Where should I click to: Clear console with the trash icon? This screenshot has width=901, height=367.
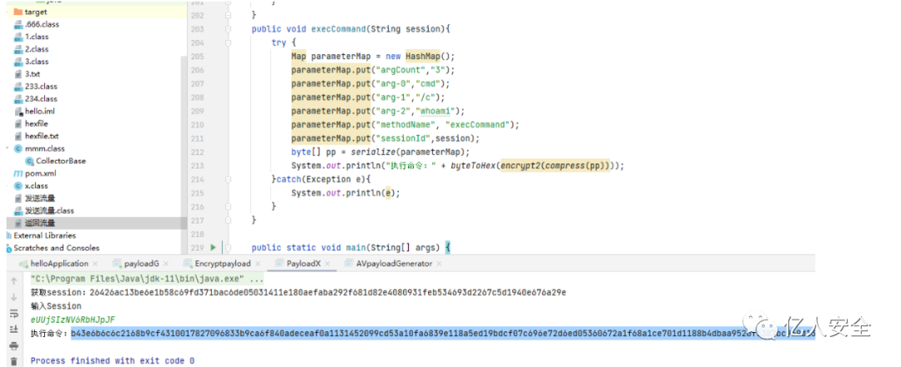(14, 361)
